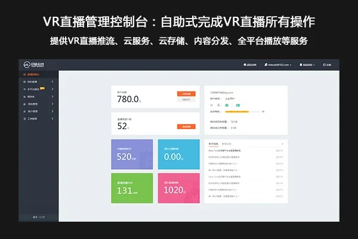Image resolution: width=358 pixels, height=239 pixels.
Task: Click the green ID card verification icon
Action: pos(238,105)
